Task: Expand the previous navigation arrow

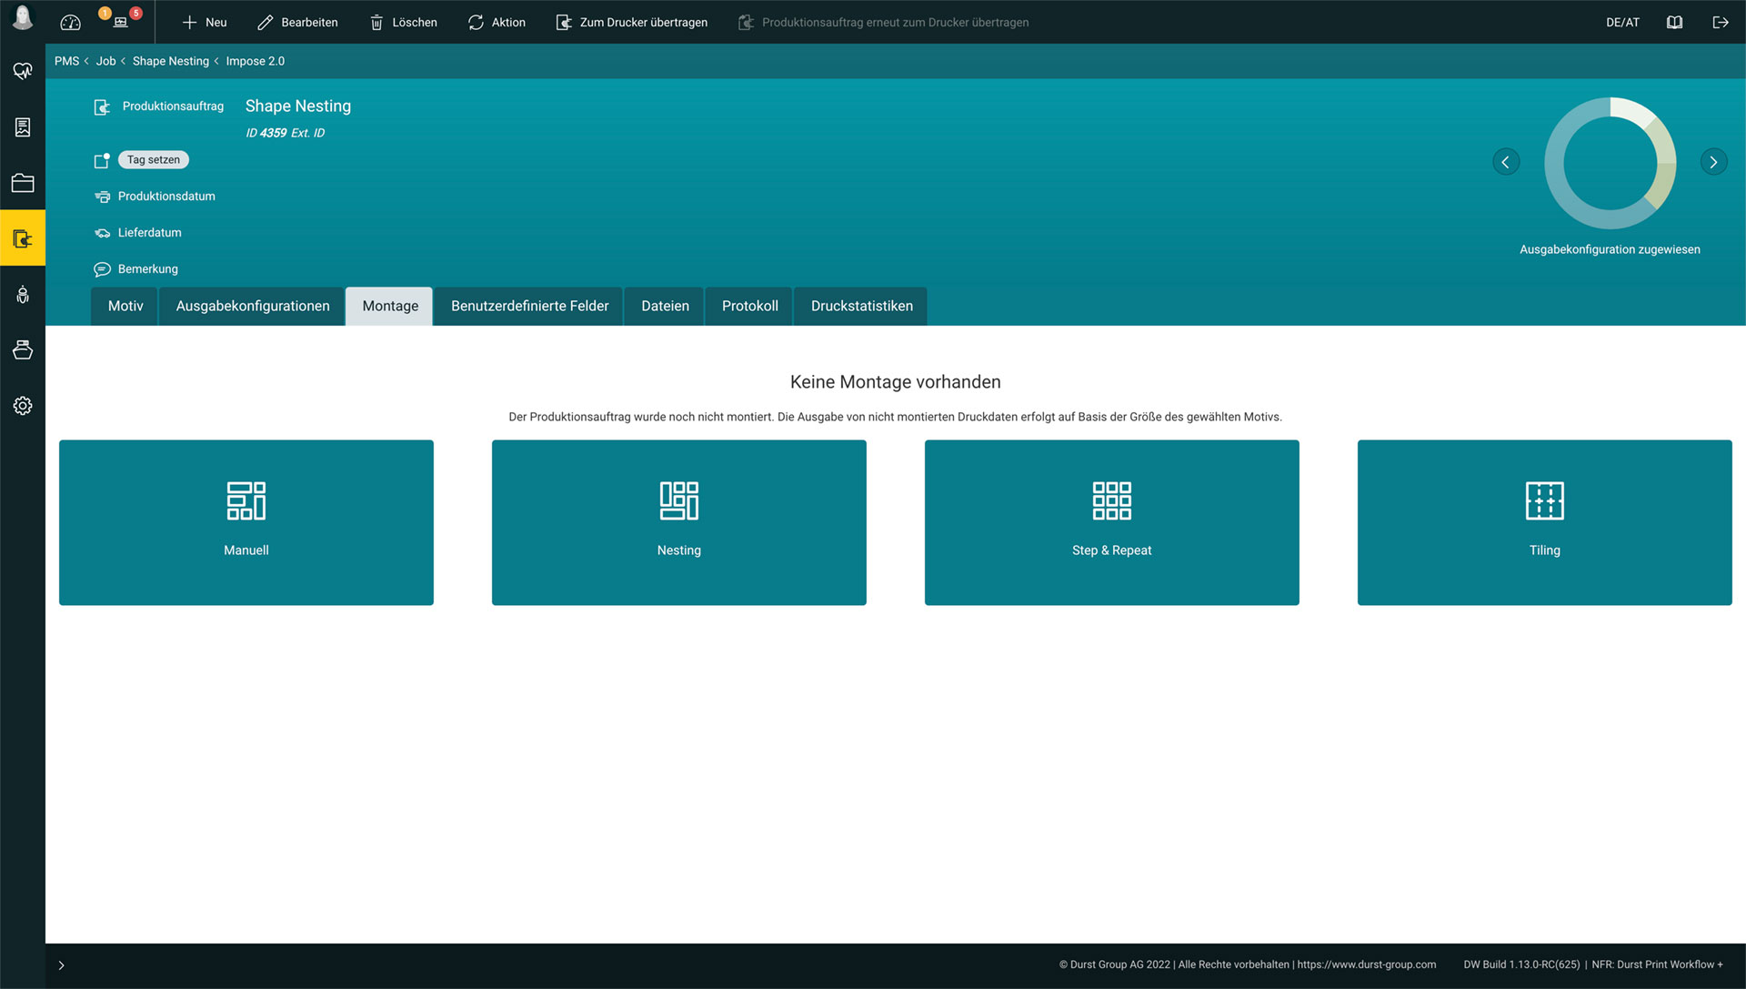Action: tap(1506, 162)
